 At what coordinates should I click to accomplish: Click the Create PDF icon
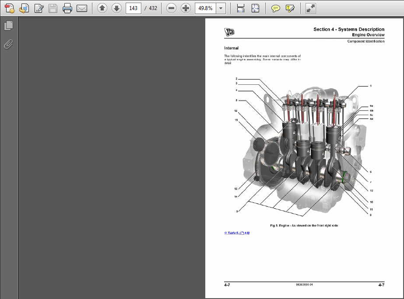[x=10, y=8]
